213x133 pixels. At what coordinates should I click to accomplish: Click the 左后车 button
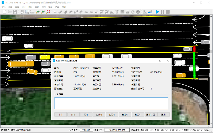[x=112, y=114]
